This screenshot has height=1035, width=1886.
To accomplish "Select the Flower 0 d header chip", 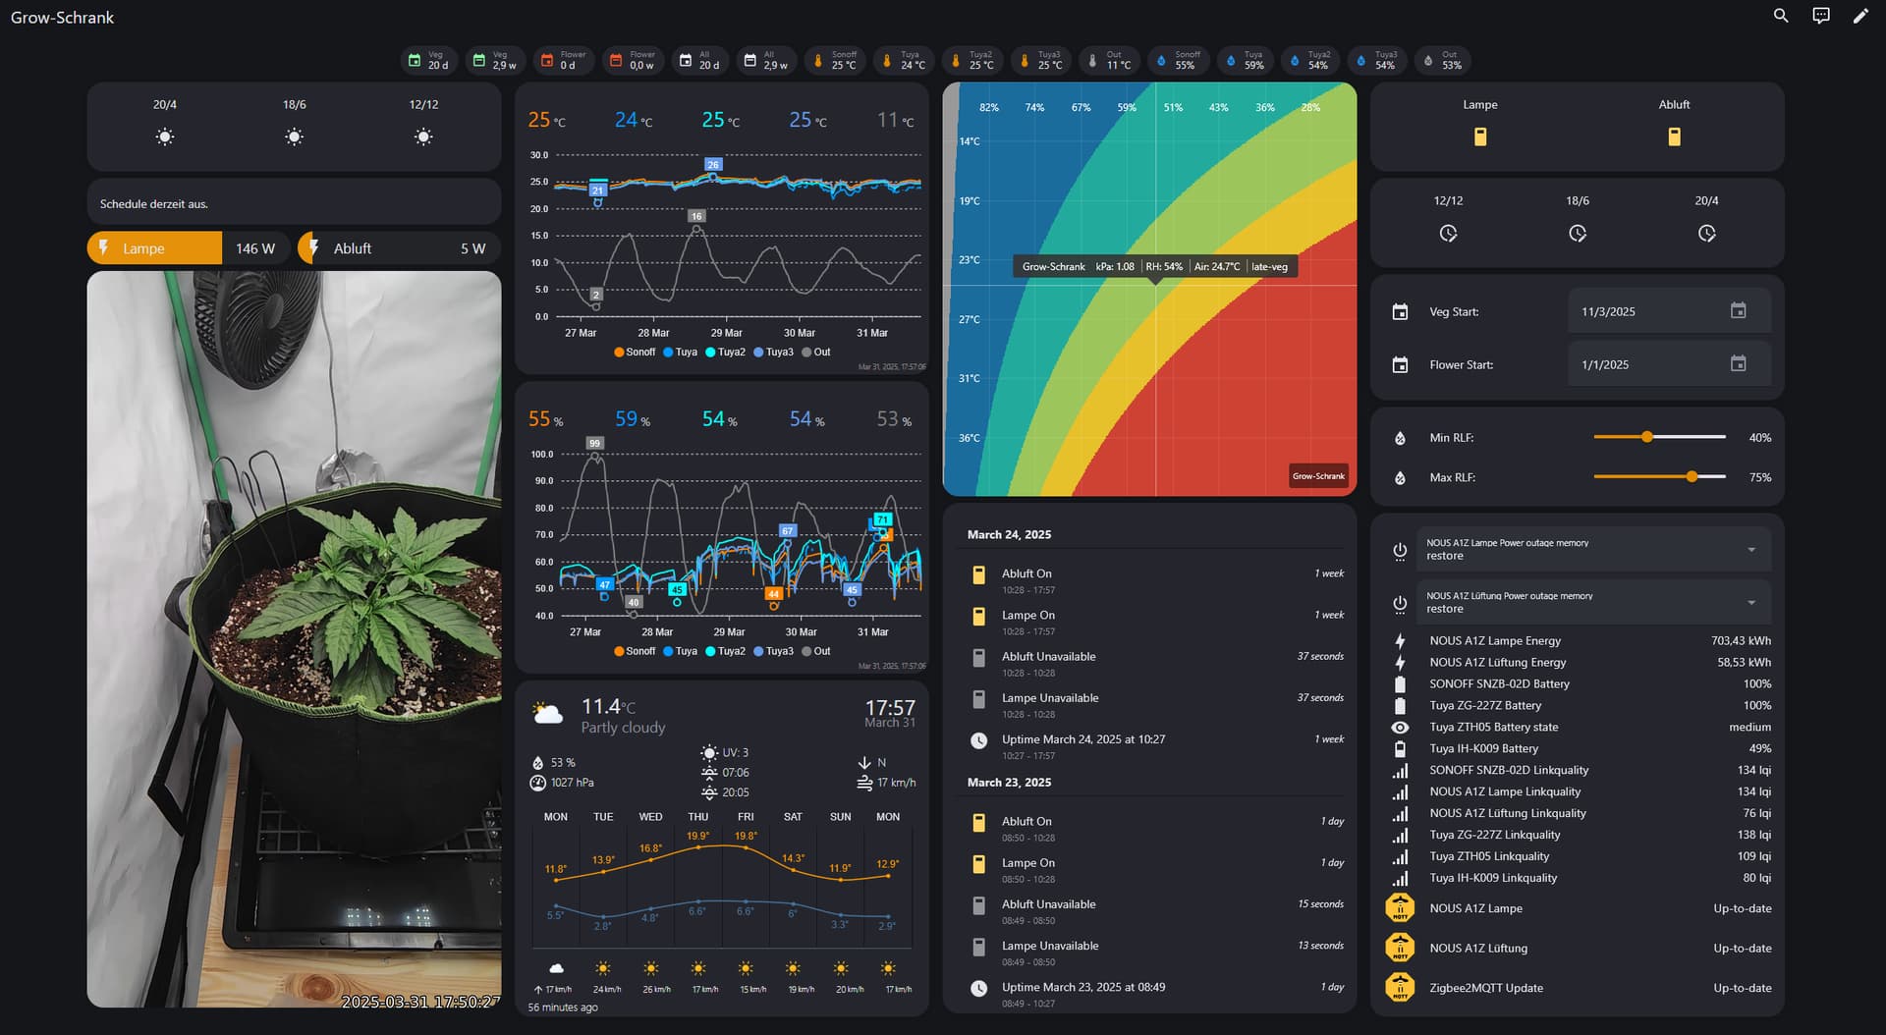I will click(x=560, y=61).
